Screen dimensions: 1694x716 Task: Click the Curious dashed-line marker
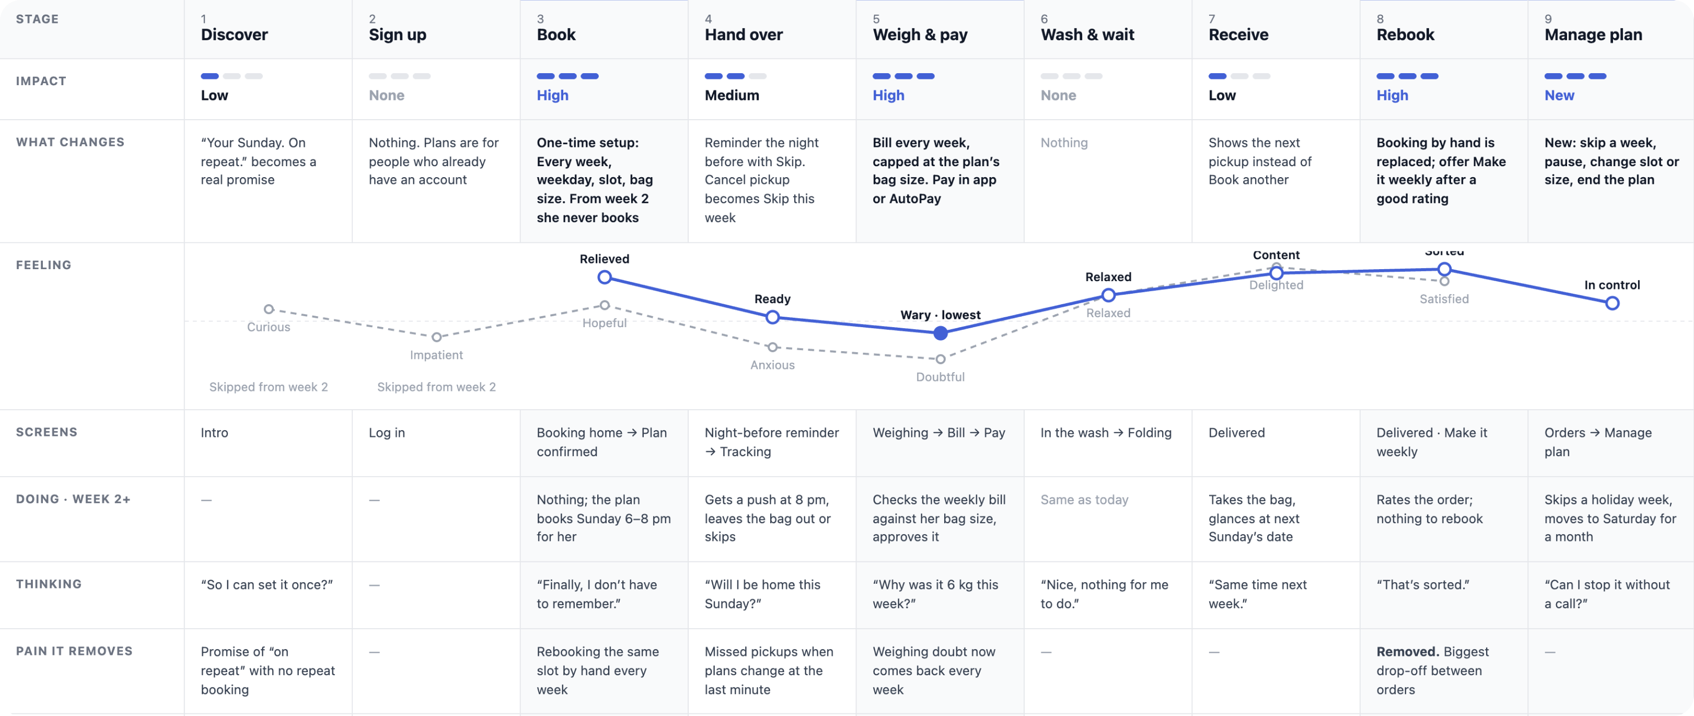[x=268, y=309]
